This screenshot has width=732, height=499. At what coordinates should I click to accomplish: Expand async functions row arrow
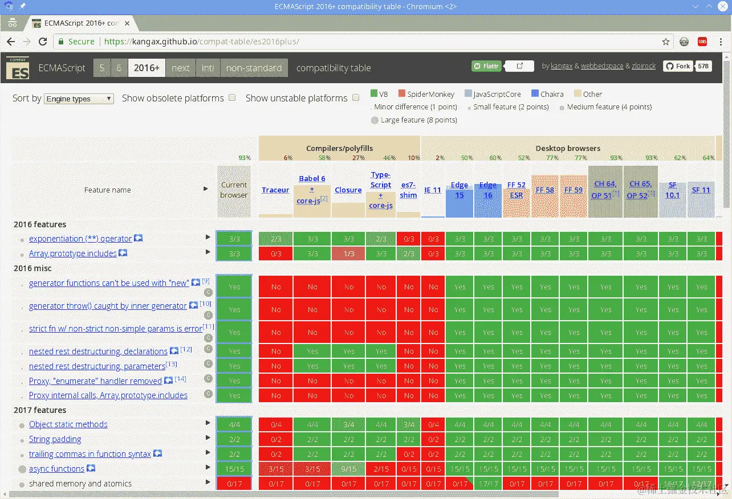point(209,467)
